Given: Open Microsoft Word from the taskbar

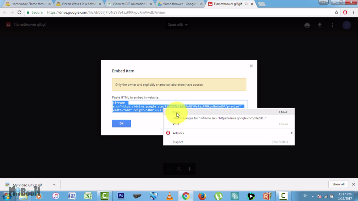Looking at the screenshot, I should tap(72, 196).
